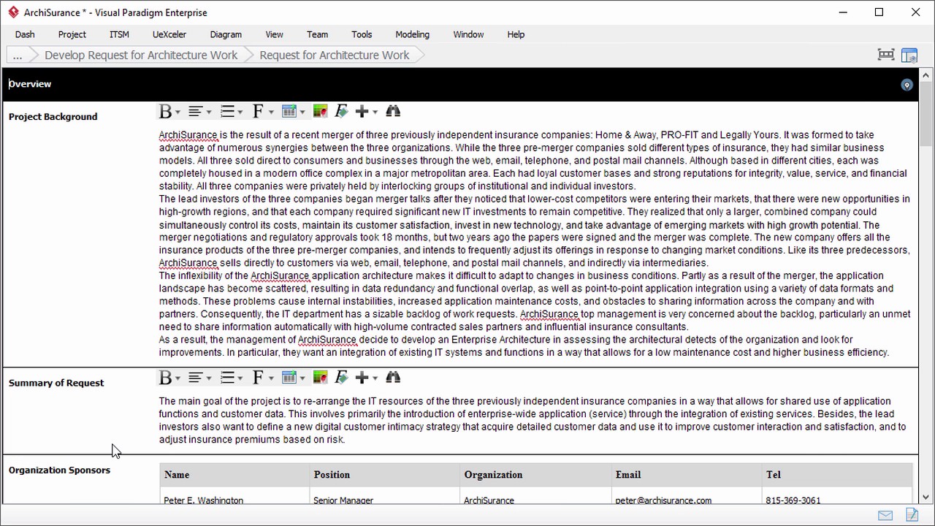The image size is (935, 526).
Task: Open the Dash menu
Action: [25, 34]
